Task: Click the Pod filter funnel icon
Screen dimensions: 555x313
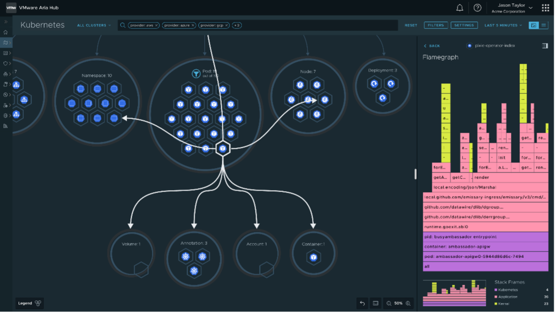Action: (196, 73)
